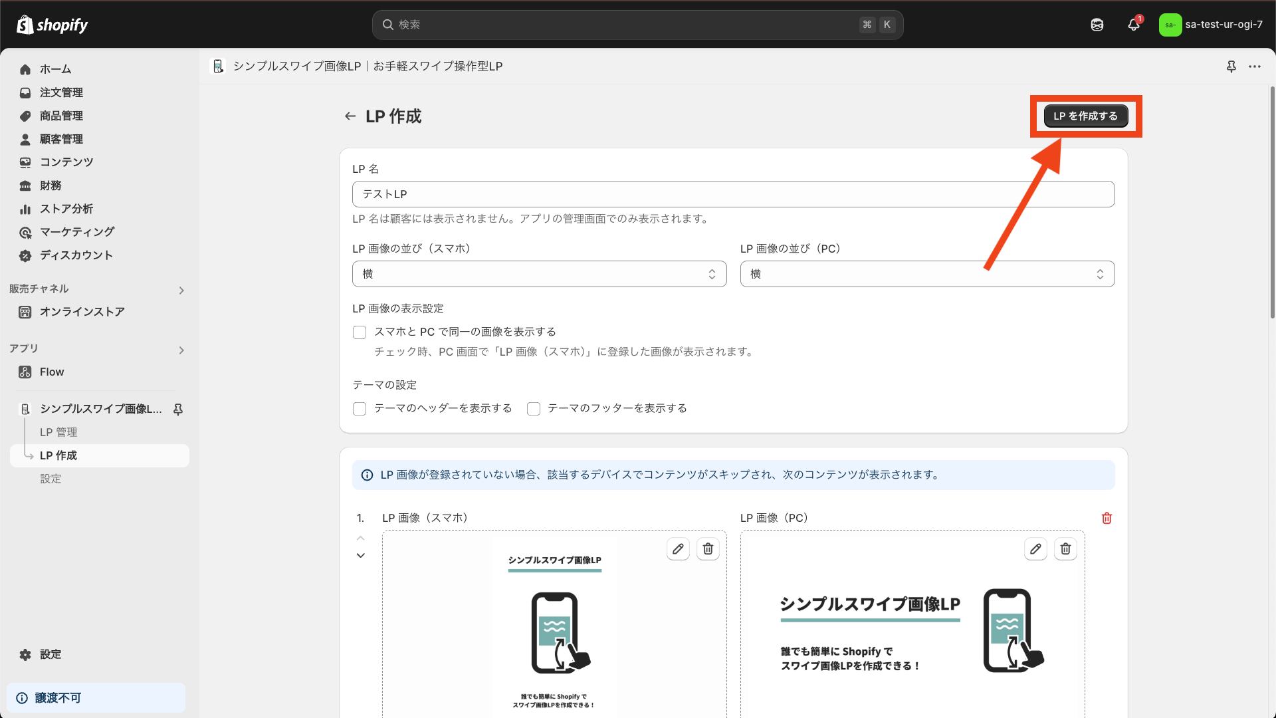
Task: Open the Sidekick assistant icon
Action: [x=1097, y=25]
